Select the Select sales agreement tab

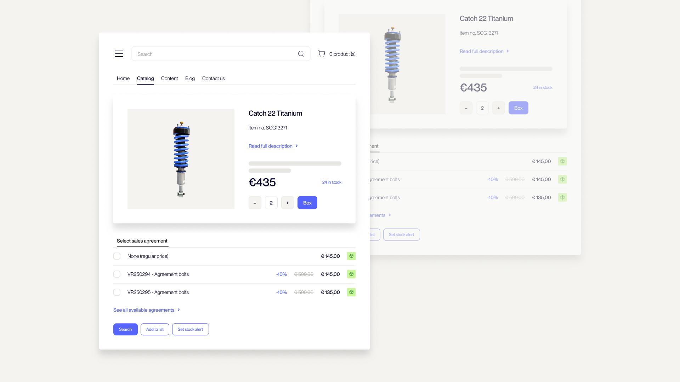tap(142, 241)
